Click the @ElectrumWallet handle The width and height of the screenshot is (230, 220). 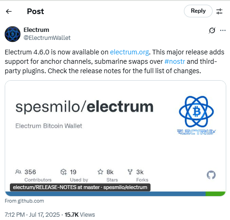(x=47, y=38)
